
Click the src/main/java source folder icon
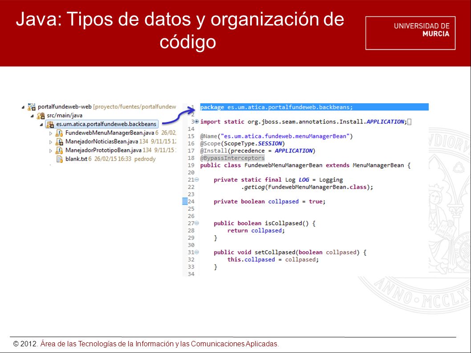pos(41,116)
